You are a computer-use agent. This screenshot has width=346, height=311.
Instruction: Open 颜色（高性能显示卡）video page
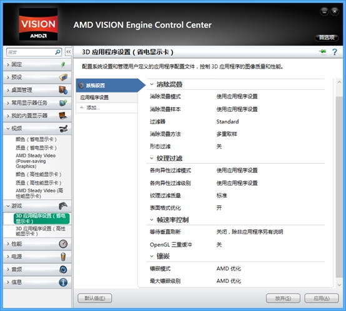(38, 174)
